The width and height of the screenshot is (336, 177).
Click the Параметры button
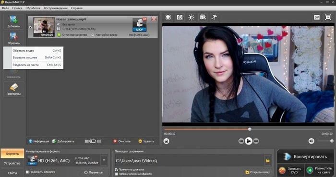coord(94,172)
